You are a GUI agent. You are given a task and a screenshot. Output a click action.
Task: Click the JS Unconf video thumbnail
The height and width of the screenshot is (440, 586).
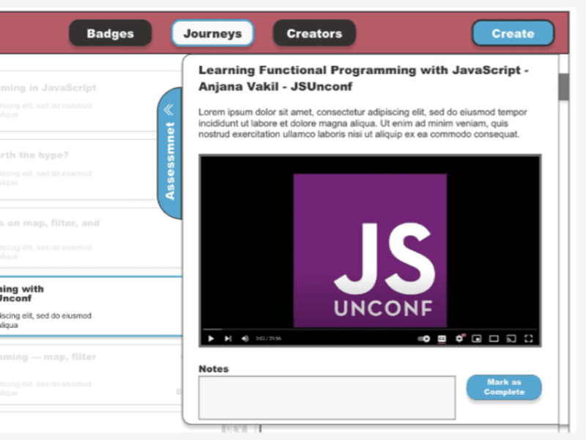click(370, 250)
